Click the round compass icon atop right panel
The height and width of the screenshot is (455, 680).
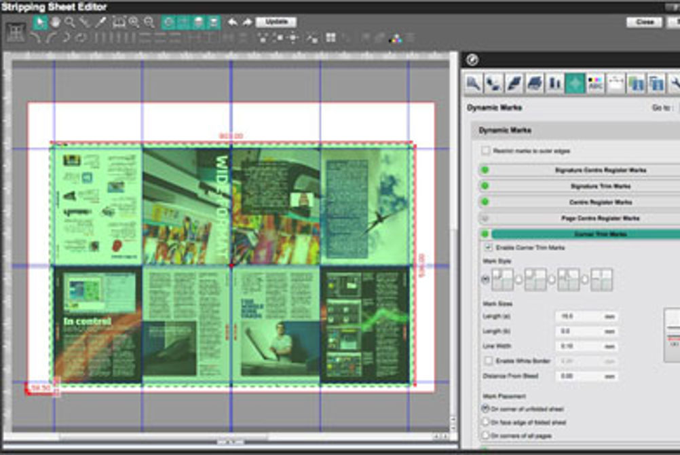tap(472, 60)
